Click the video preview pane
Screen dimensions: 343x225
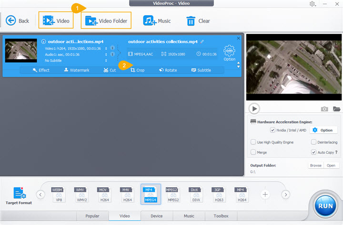click(294, 67)
